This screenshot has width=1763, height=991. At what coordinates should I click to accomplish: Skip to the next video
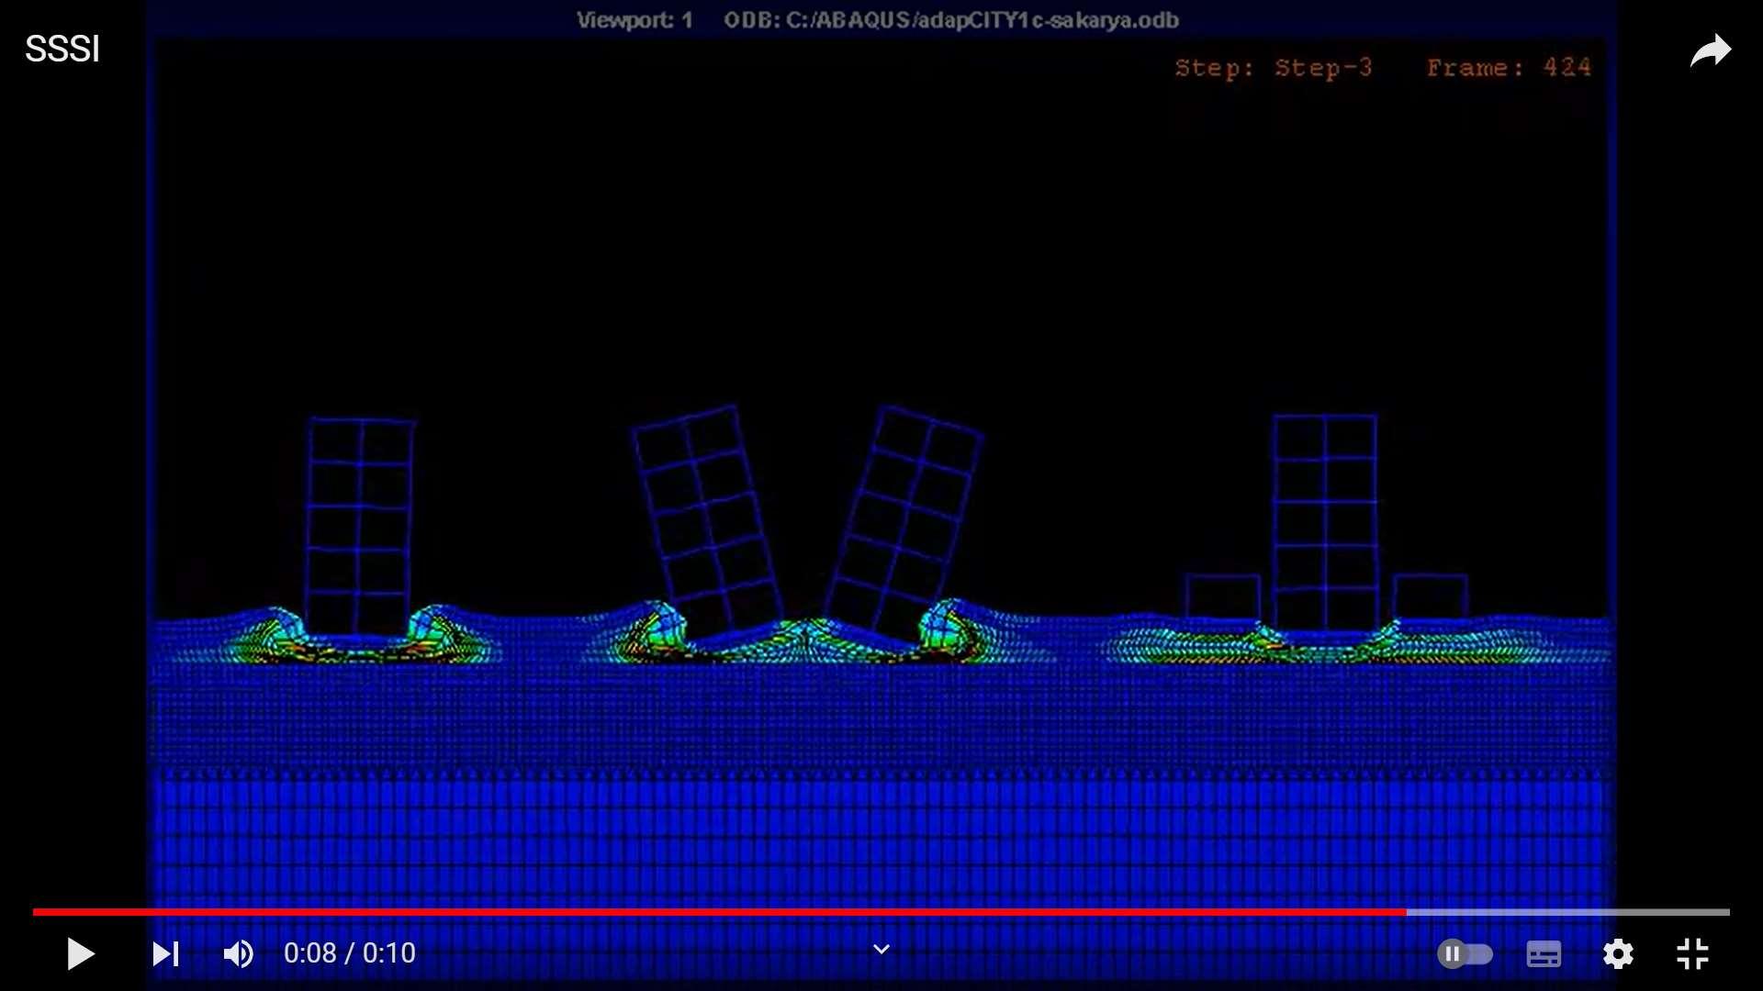coord(165,954)
